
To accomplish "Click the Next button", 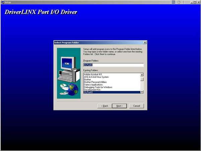I will pos(119,106).
